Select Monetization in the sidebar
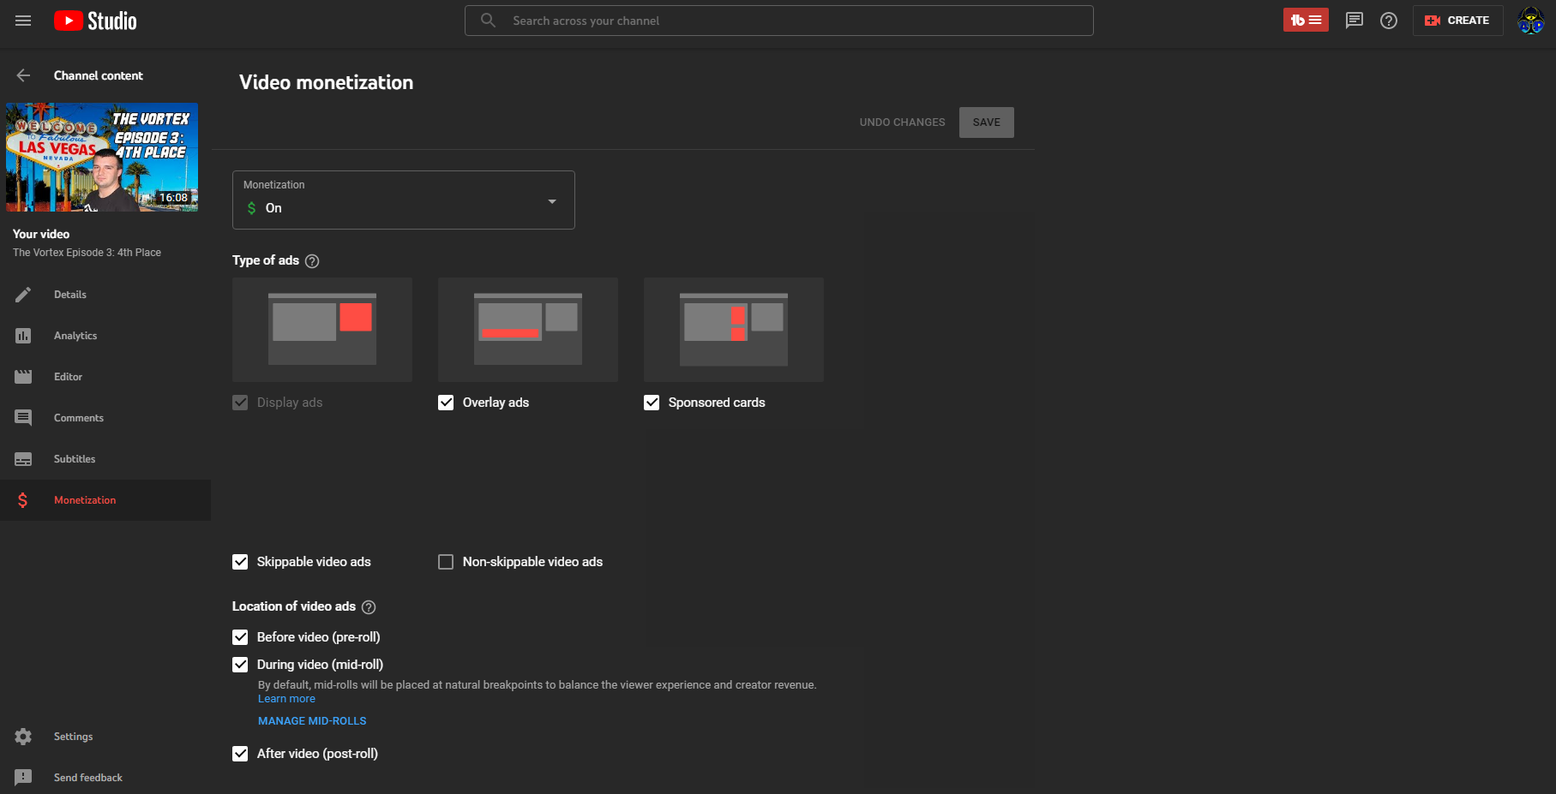Screen dimensions: 1556x794 click(x=105, y=500)
